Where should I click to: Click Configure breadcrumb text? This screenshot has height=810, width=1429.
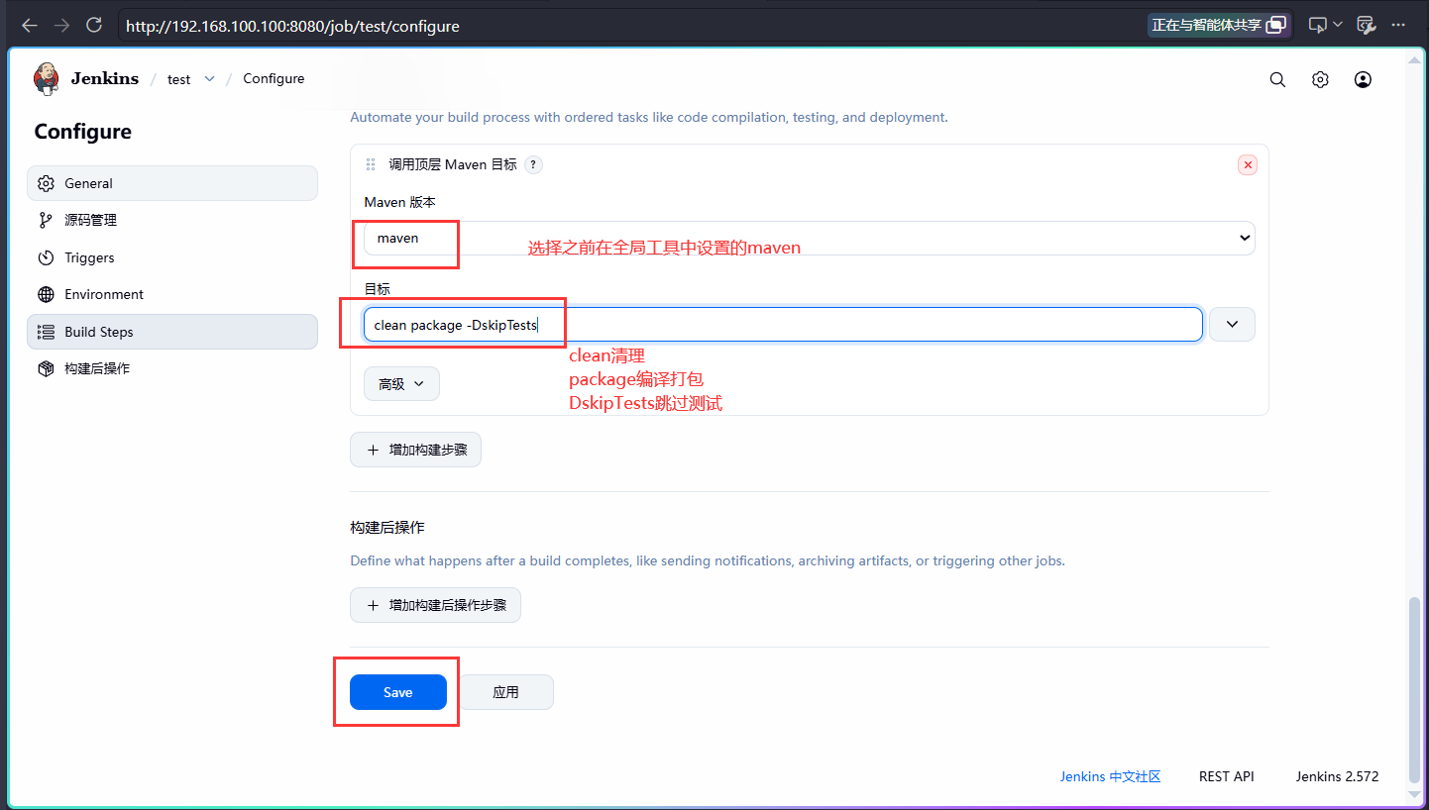tap(274, 79)
